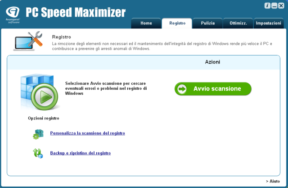Click the Avanquest software logo
Image resolution: width=288 pixels, height=188 pixels.
13,15
